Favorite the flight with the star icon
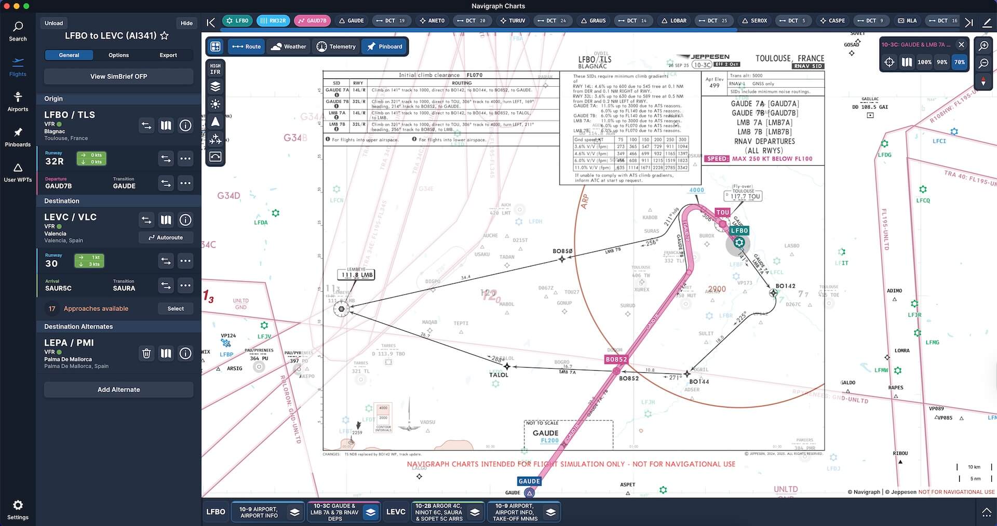 click(x=165, y=36)
